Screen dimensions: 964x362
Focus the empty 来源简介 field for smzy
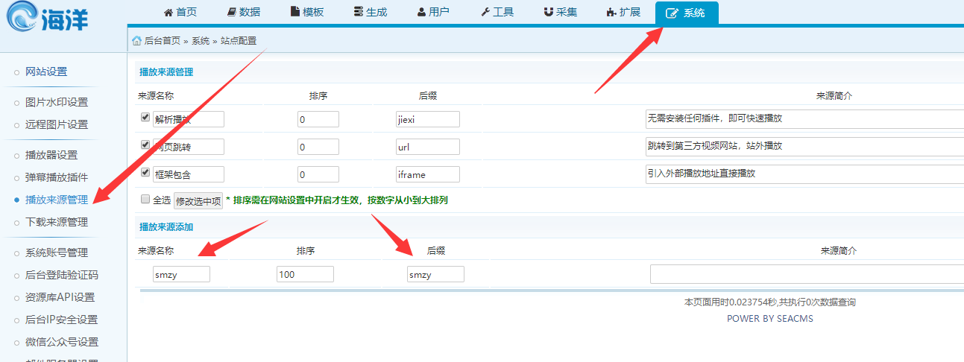tap(807, 274)
